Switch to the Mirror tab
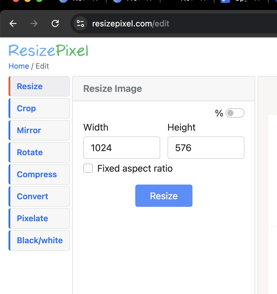 click(x=39, y=130)
